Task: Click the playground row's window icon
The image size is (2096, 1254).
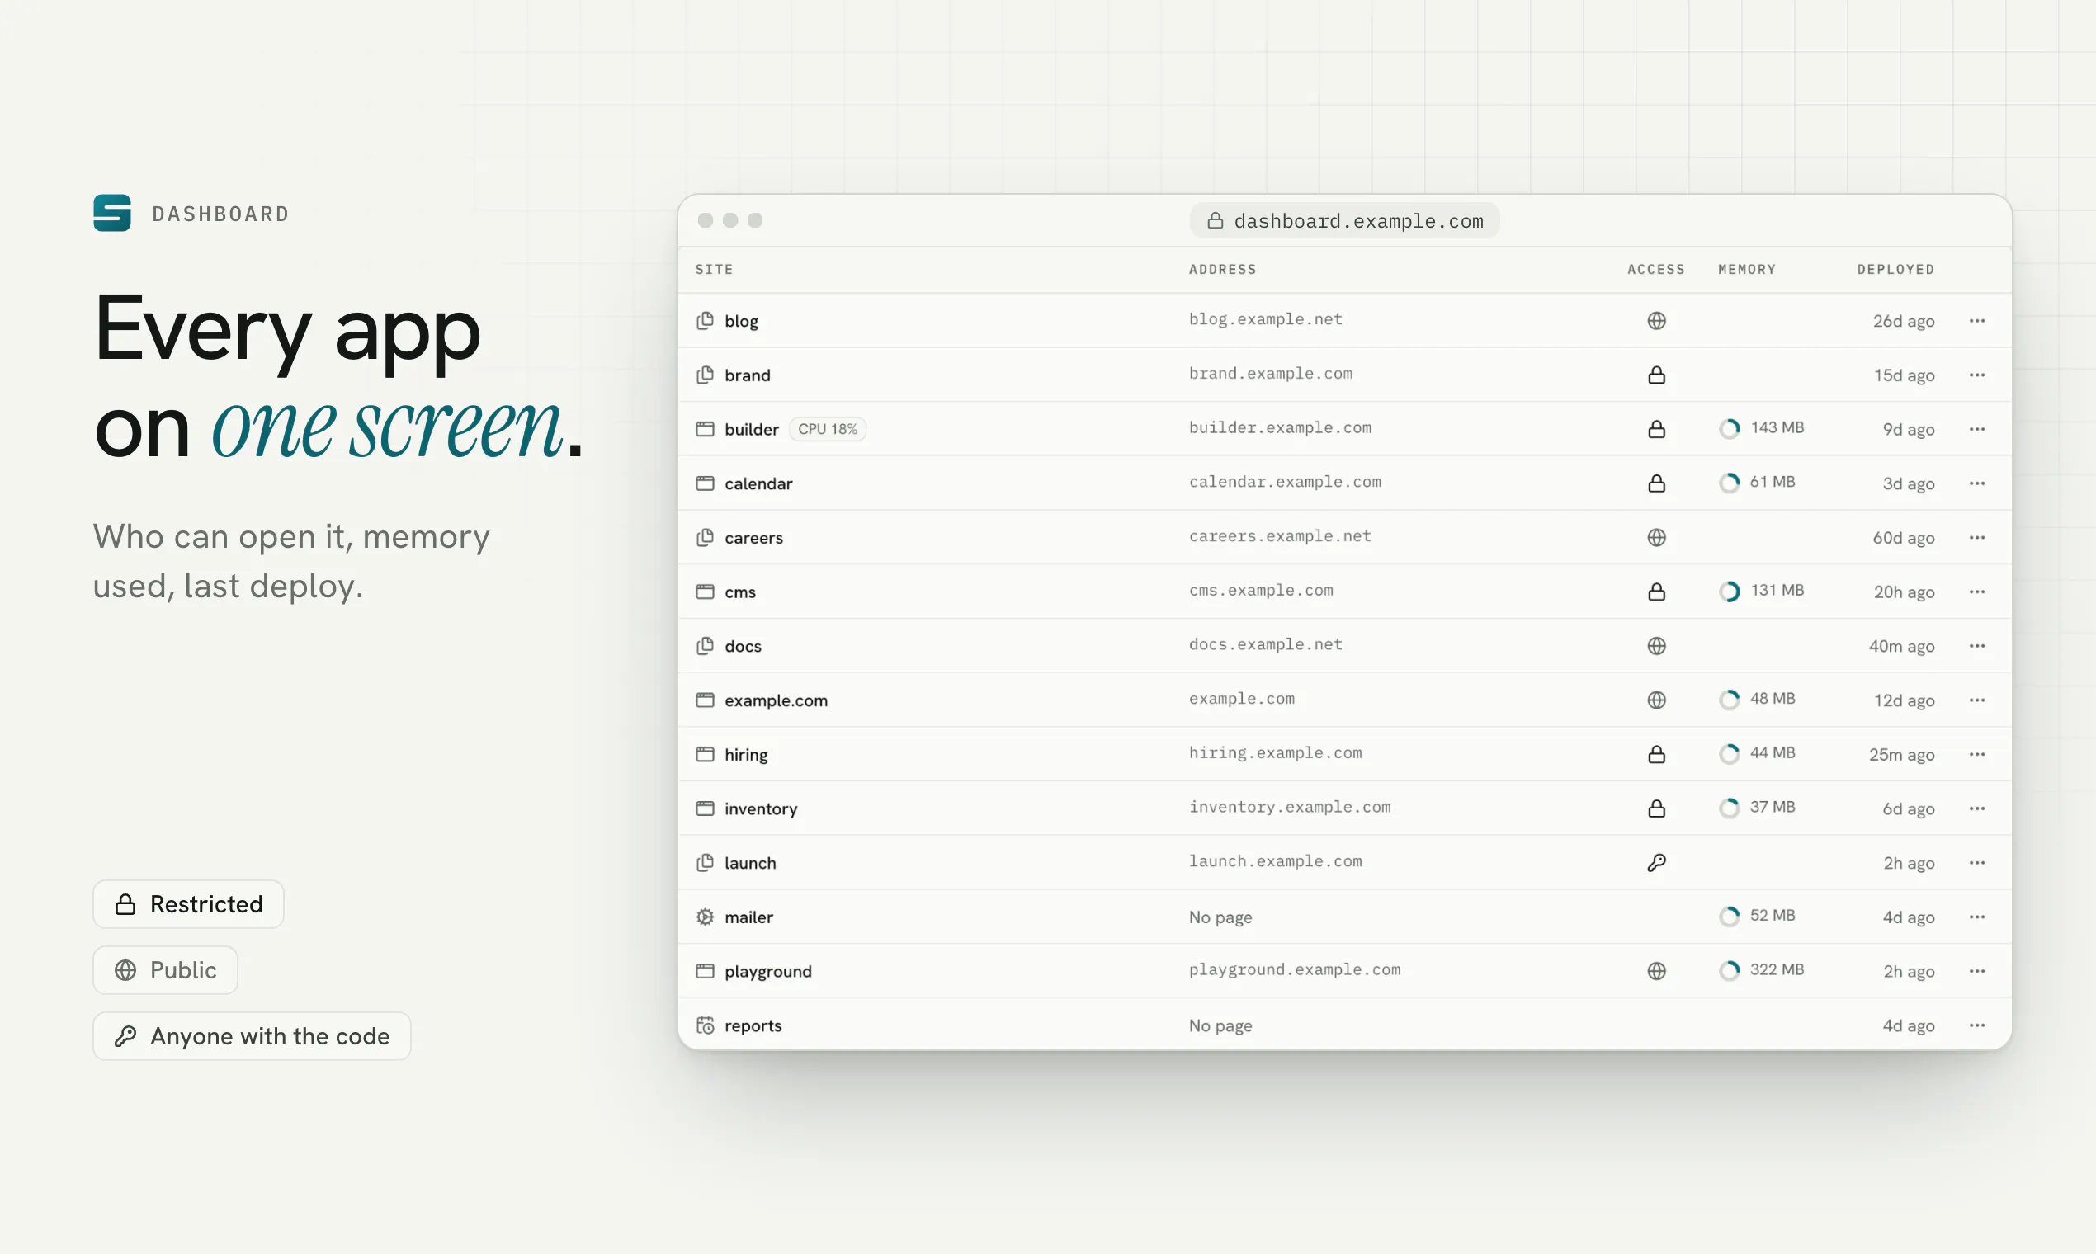Action: pyautogui.click(x=705, y=971)
